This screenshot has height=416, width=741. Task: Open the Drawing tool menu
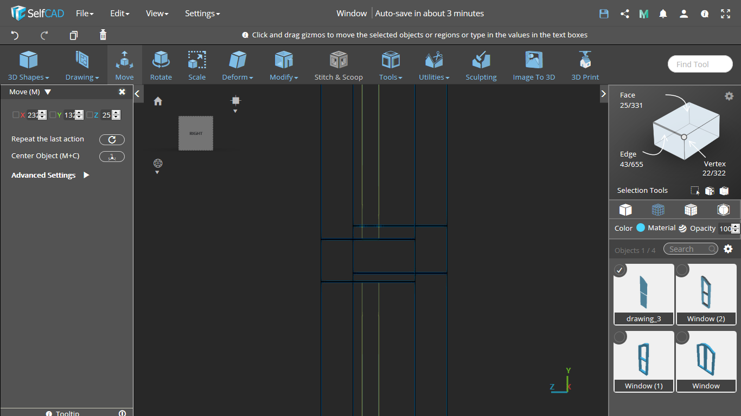(x=82, y=65)
